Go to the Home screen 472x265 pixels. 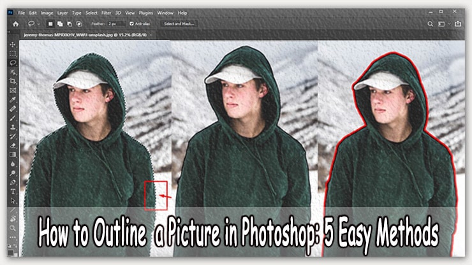point(16,24)
